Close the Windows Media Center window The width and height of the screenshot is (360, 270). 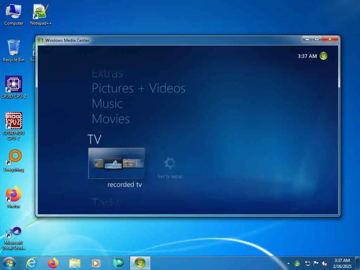pyautogui.click(x=330, y=39)
